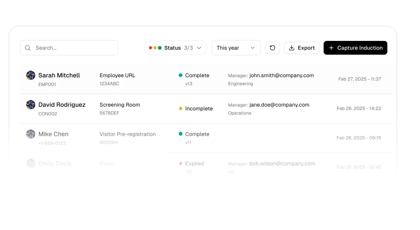
Task: Click the green dot in the Status filter pill
Action: (159, 48)
